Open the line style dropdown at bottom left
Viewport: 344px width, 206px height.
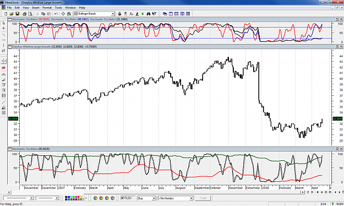tap(31, 198)
